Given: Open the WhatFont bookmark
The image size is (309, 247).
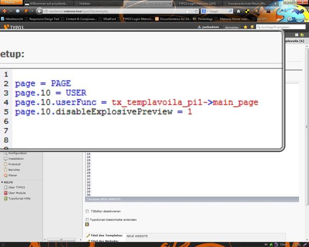Looking at the screenshot, I should pos(110,19).
